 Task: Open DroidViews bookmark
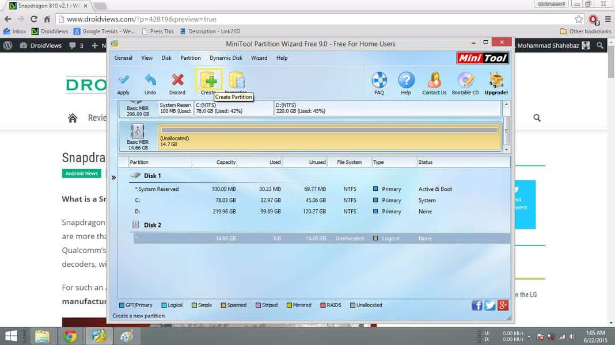(50, 31)
